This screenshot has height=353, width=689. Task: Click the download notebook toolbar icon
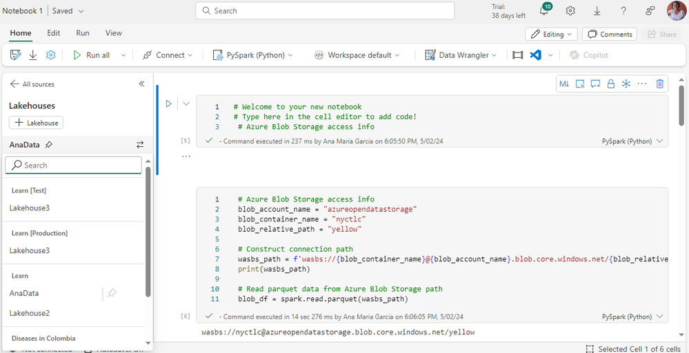[x=32, y=55]
